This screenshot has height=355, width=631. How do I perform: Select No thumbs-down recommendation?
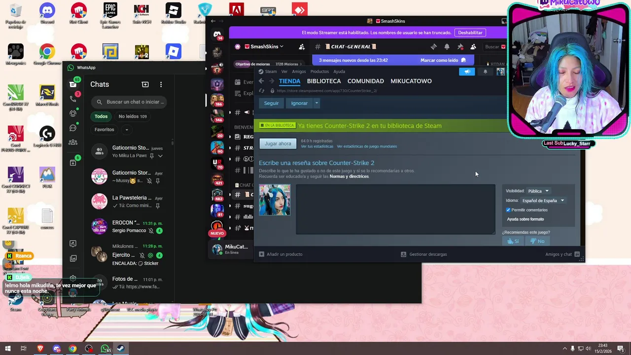pyautogui.click(x=537, y=241)
